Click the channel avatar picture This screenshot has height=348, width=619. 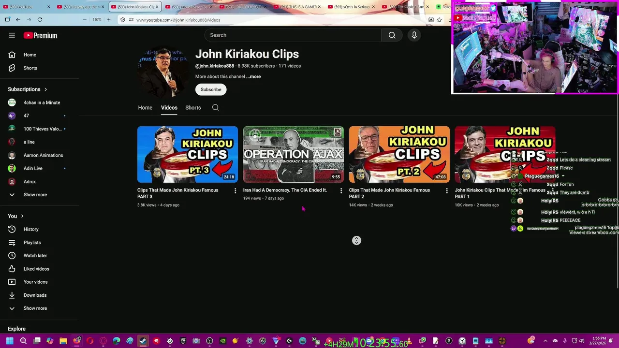pyautogui.click(x=163, y=72)
